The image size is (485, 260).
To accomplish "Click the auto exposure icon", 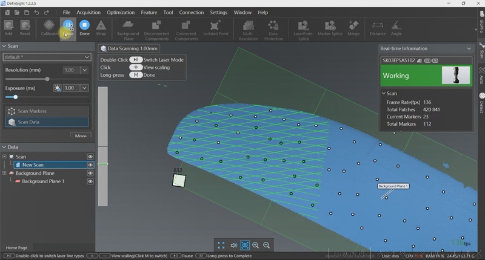I will click(x=58, y=88).
